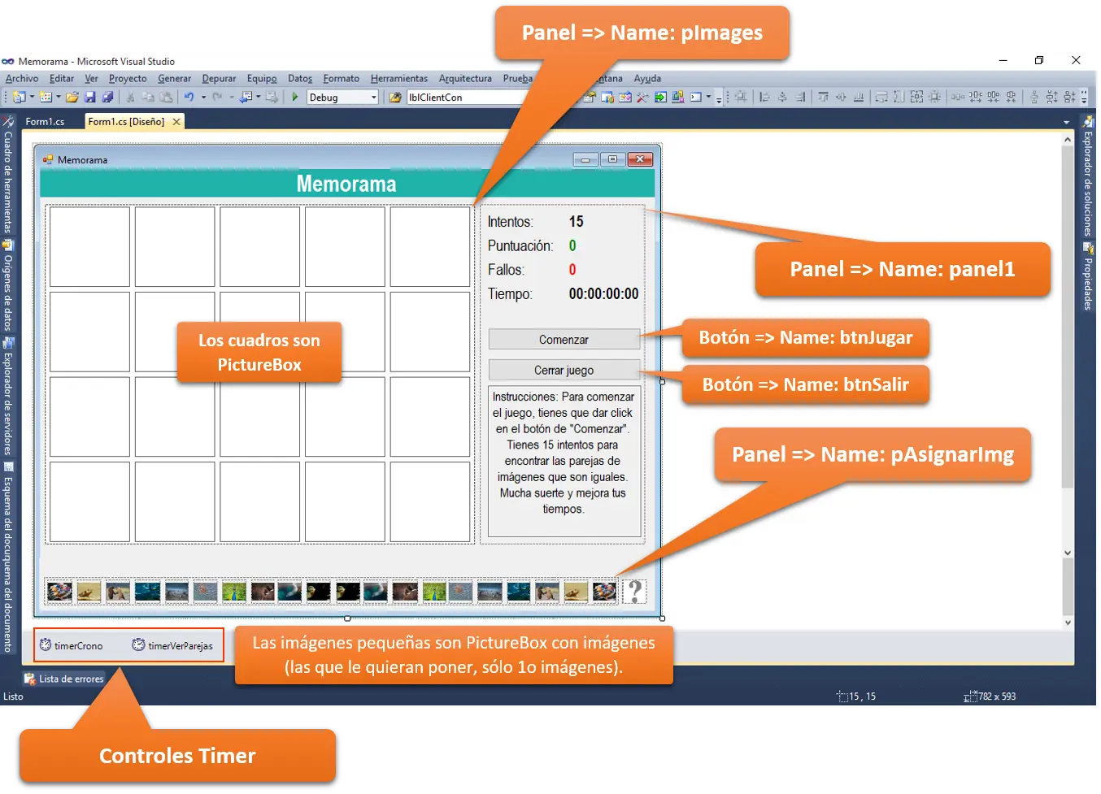Open the Depurar menu
The image size is (1101, 794).
(x=219, y=79)
